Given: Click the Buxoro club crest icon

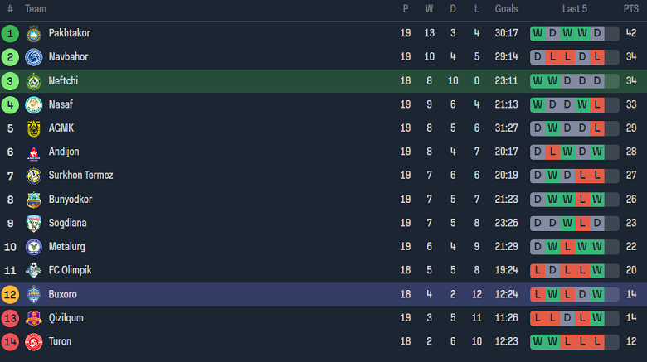Looking at the screenshot, I should (33, 295).
